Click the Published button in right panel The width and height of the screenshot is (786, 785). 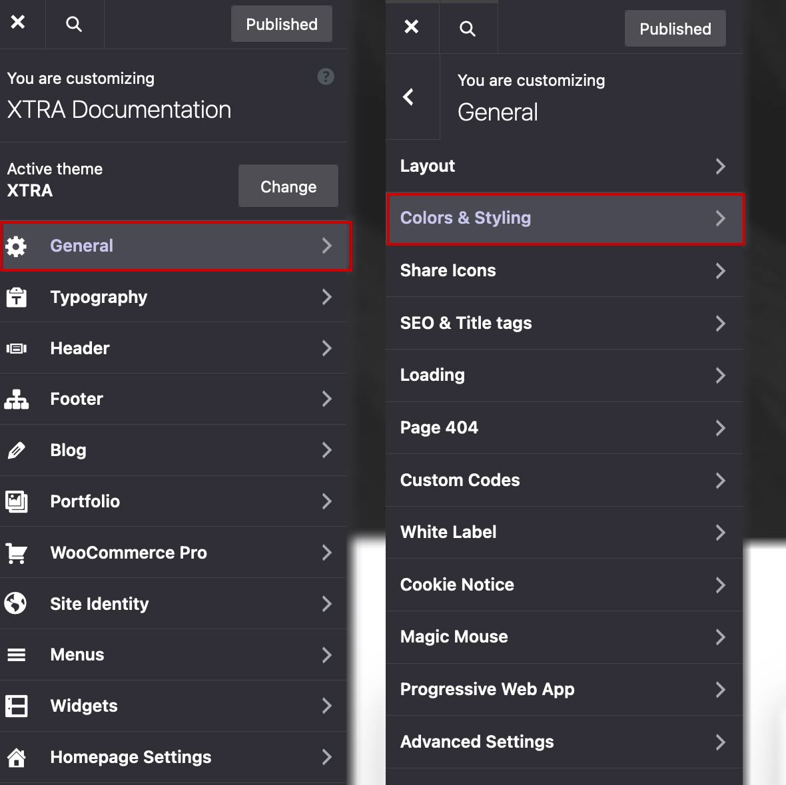coord(675,29)
